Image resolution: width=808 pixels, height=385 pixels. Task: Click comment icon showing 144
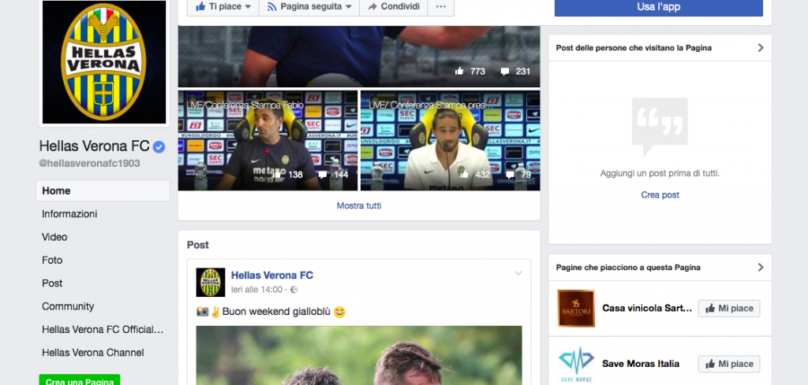click(x=323, y=175)
